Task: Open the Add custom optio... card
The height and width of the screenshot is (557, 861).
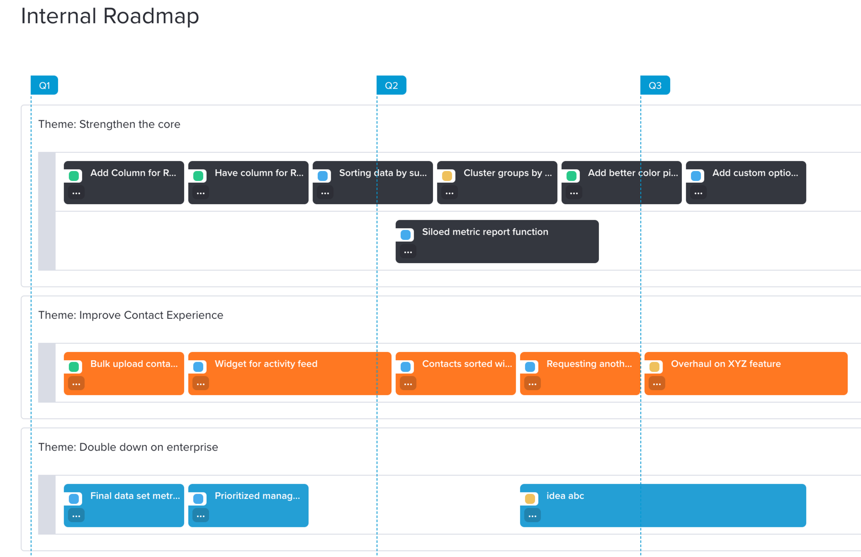Action: coord(746,183)
